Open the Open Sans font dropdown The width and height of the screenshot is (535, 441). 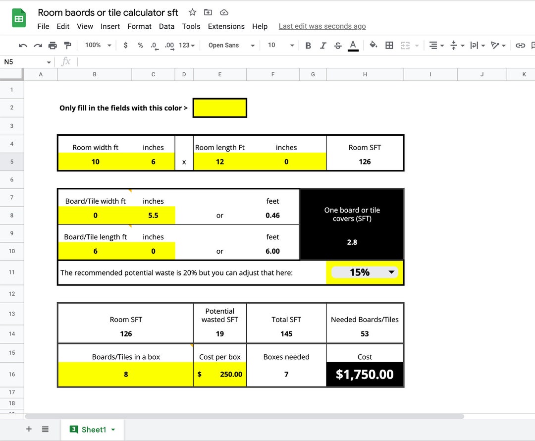tap(229, 45)
